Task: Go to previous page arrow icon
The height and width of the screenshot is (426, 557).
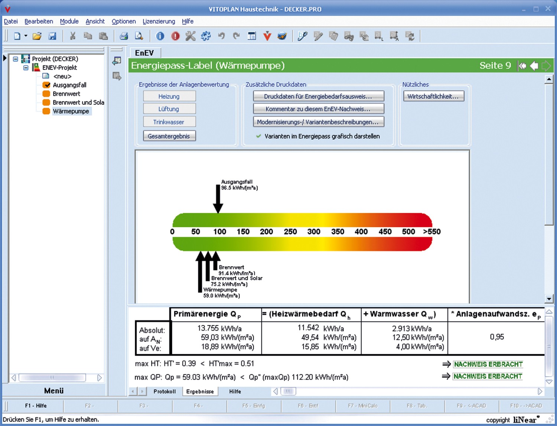Action: pos(534,66)
